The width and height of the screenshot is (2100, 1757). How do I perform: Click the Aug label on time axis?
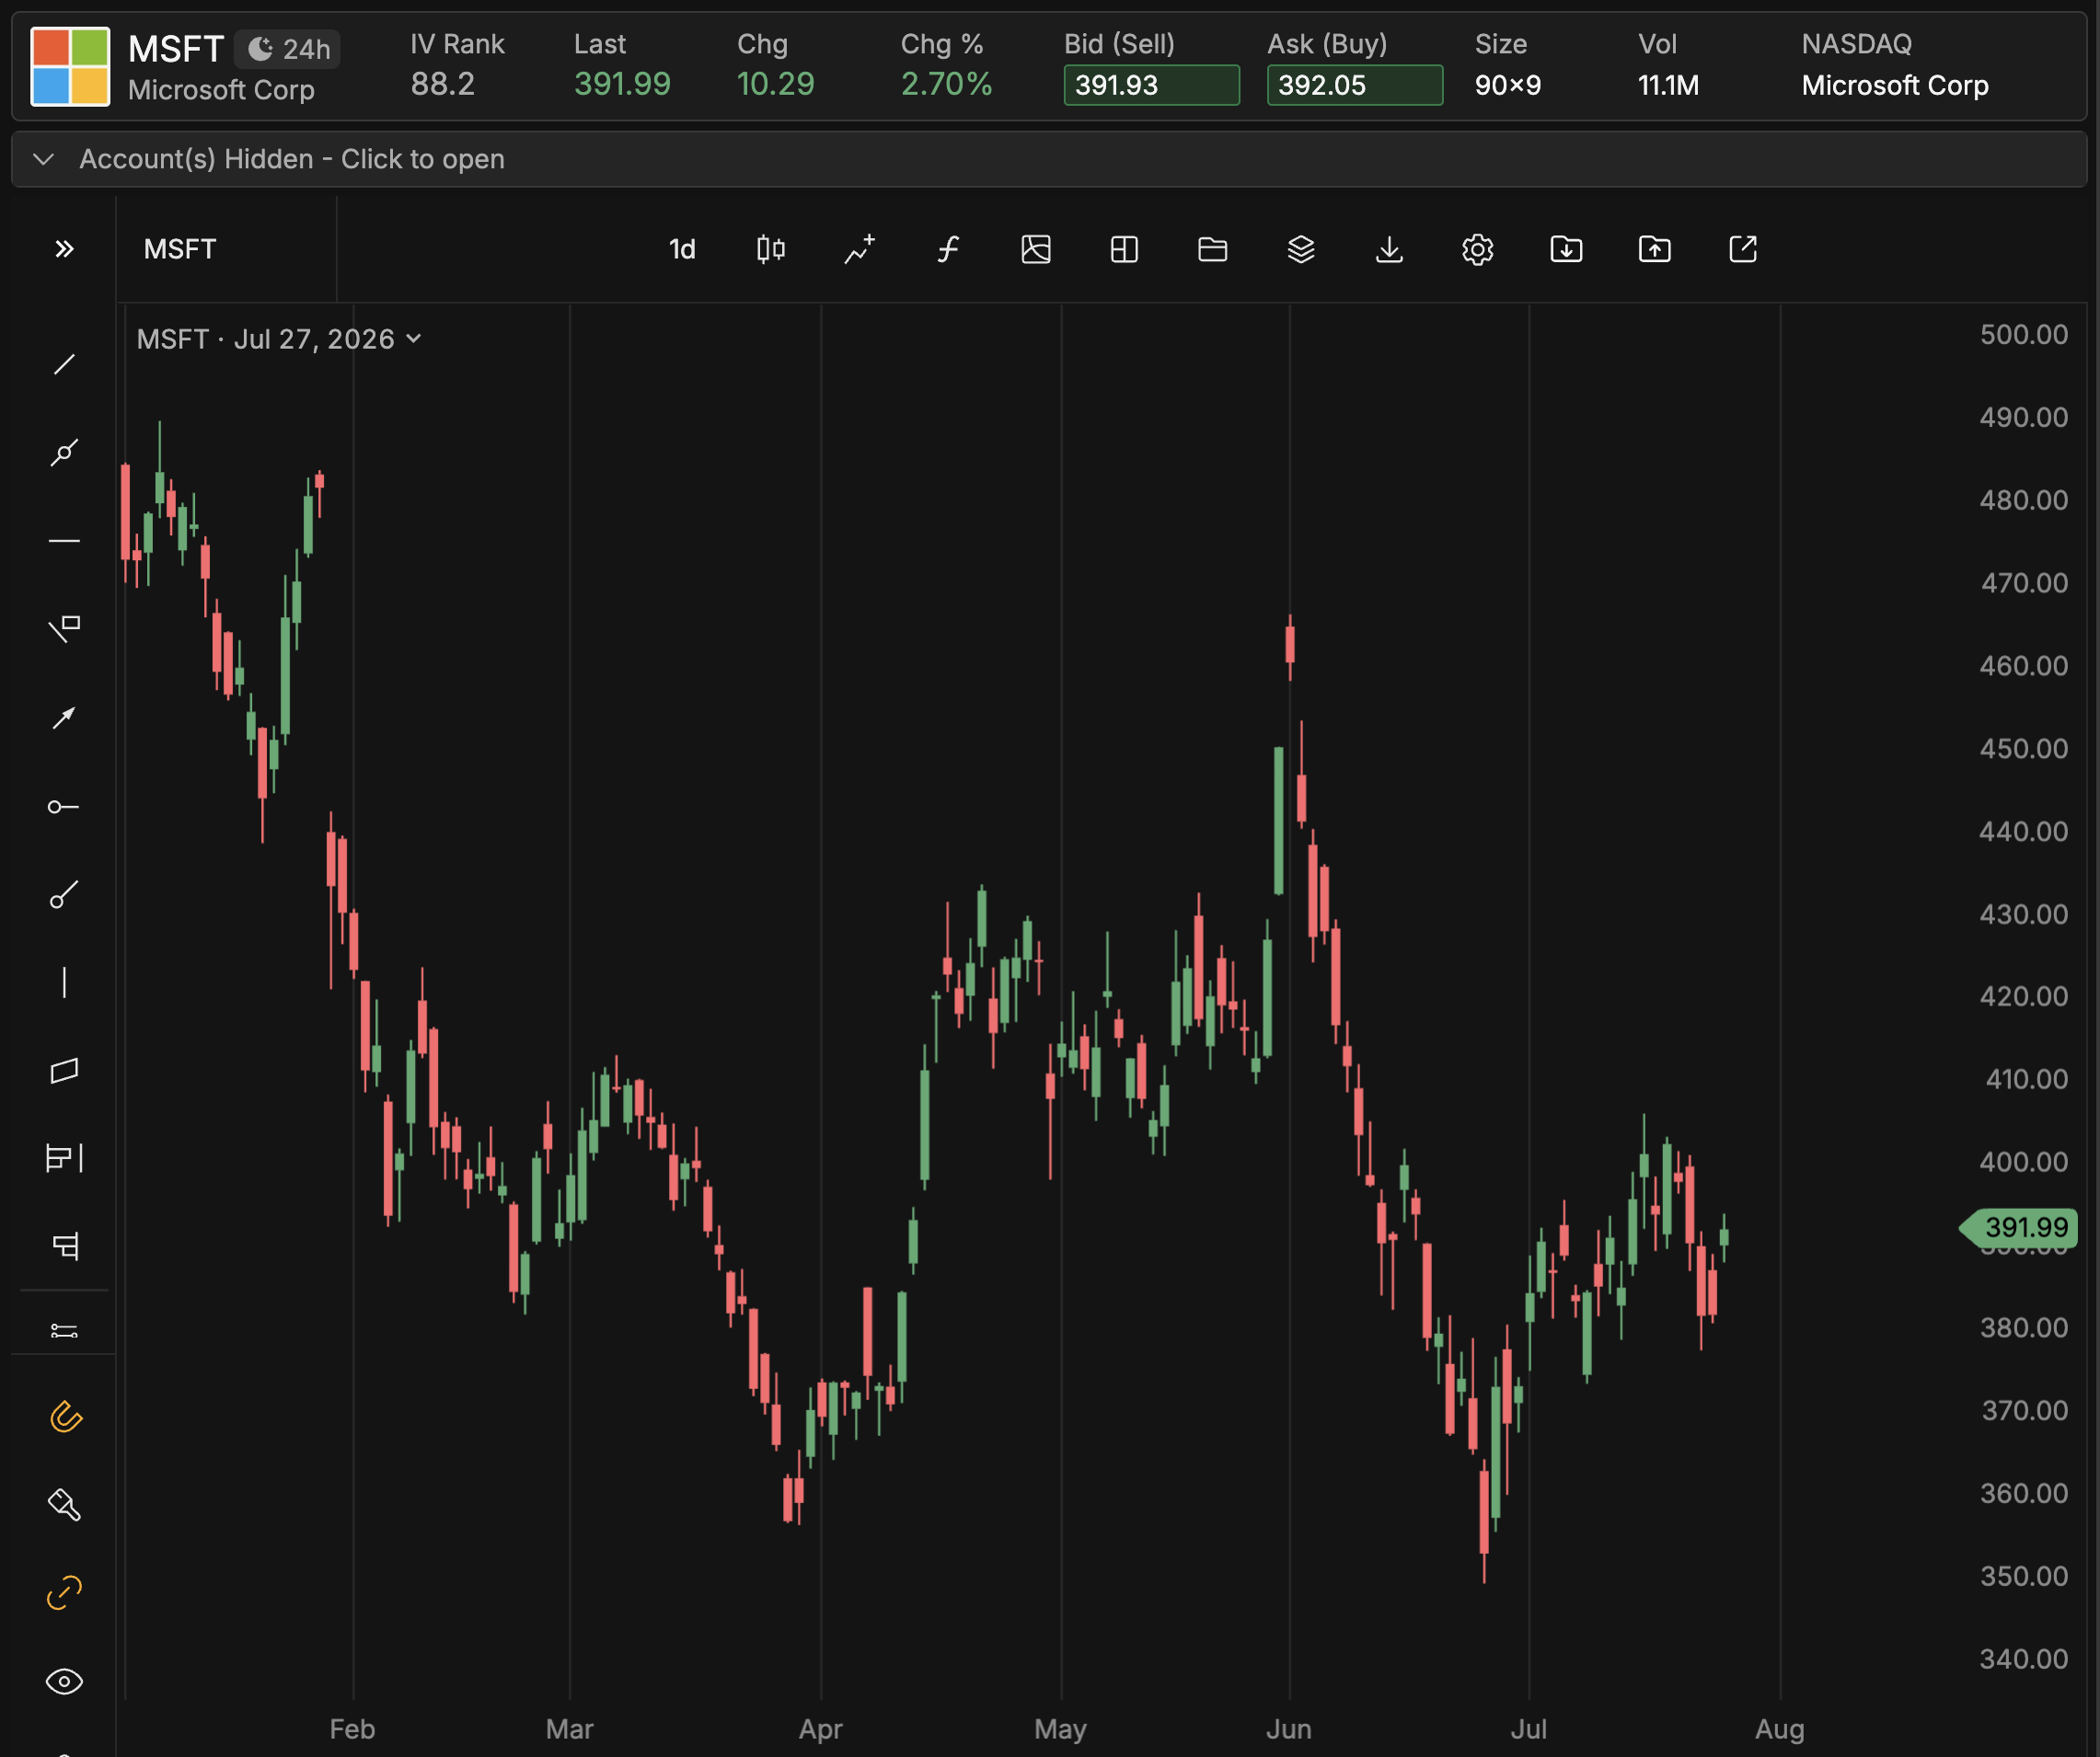point(1780,1728)
